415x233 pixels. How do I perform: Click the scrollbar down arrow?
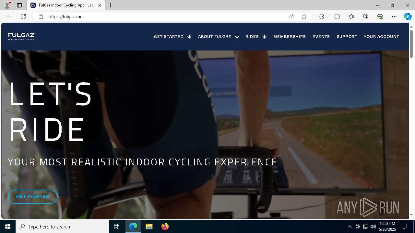(x=411, y=215)
